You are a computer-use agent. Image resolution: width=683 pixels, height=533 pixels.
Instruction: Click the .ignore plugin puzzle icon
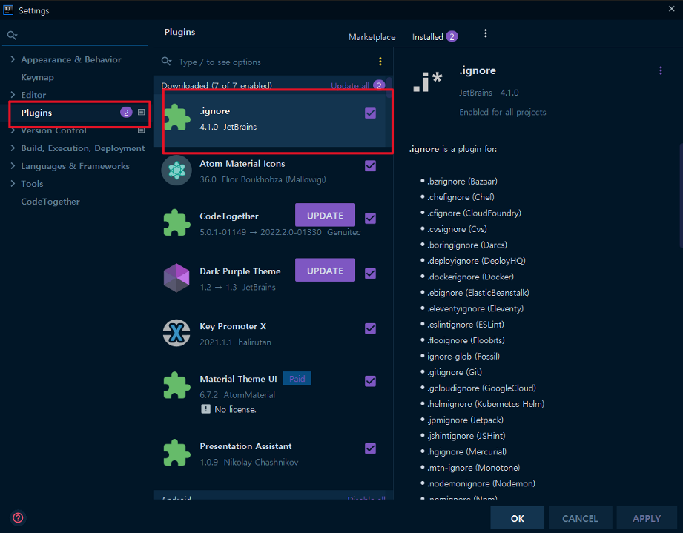pyautogui.click(x=176, y=117)
